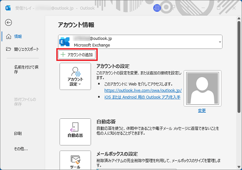Image resolution: width=242 pixels, height=170 pixels.
Task: Click the scrollbar down arrow
Action: coord(239,167)
